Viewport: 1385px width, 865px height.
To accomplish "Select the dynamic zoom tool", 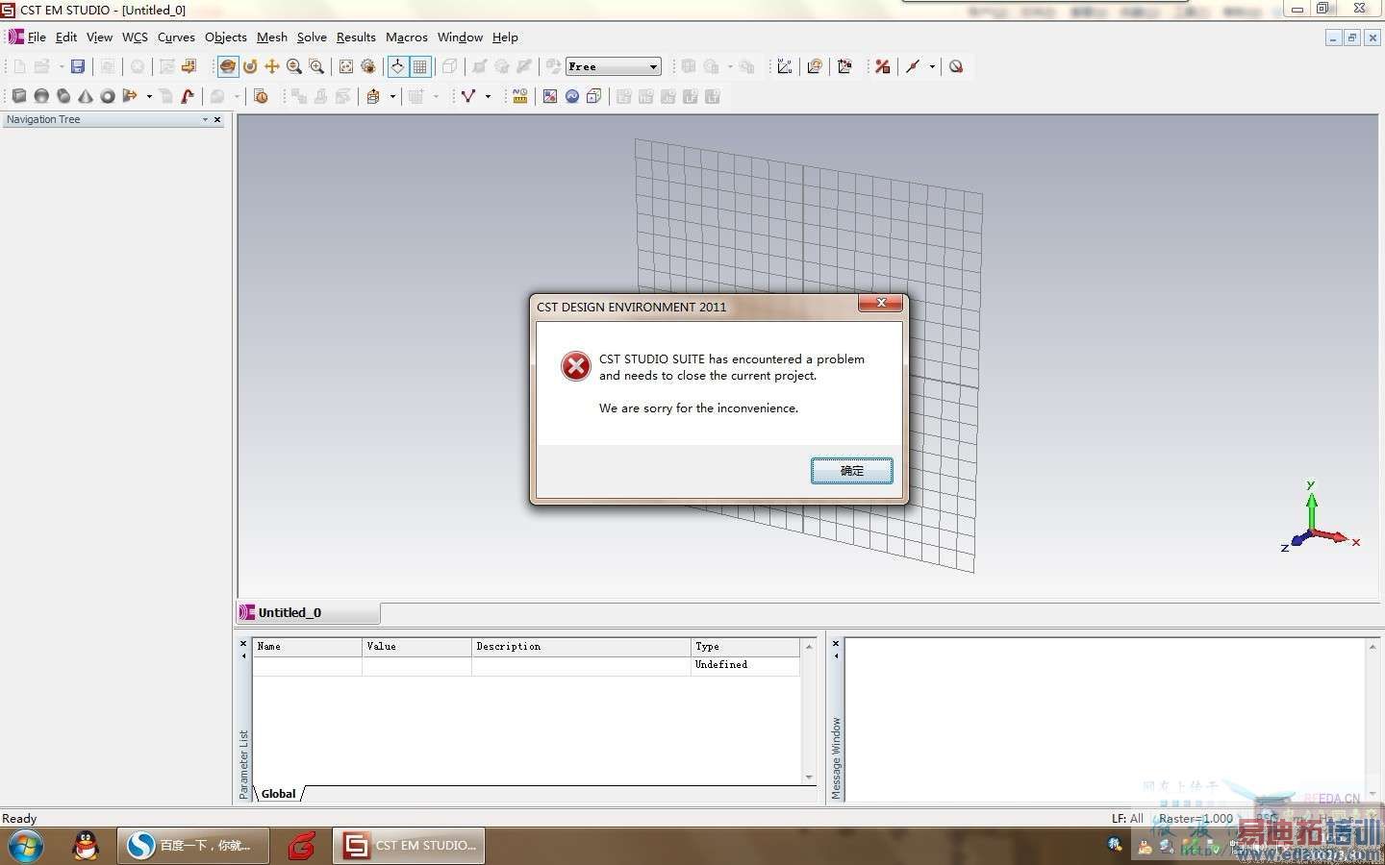I will pyautogui.click(x=294, y=66).
